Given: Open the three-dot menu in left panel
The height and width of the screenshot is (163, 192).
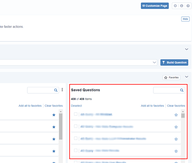Looking at the screenshot, I should tap(62, 90).
